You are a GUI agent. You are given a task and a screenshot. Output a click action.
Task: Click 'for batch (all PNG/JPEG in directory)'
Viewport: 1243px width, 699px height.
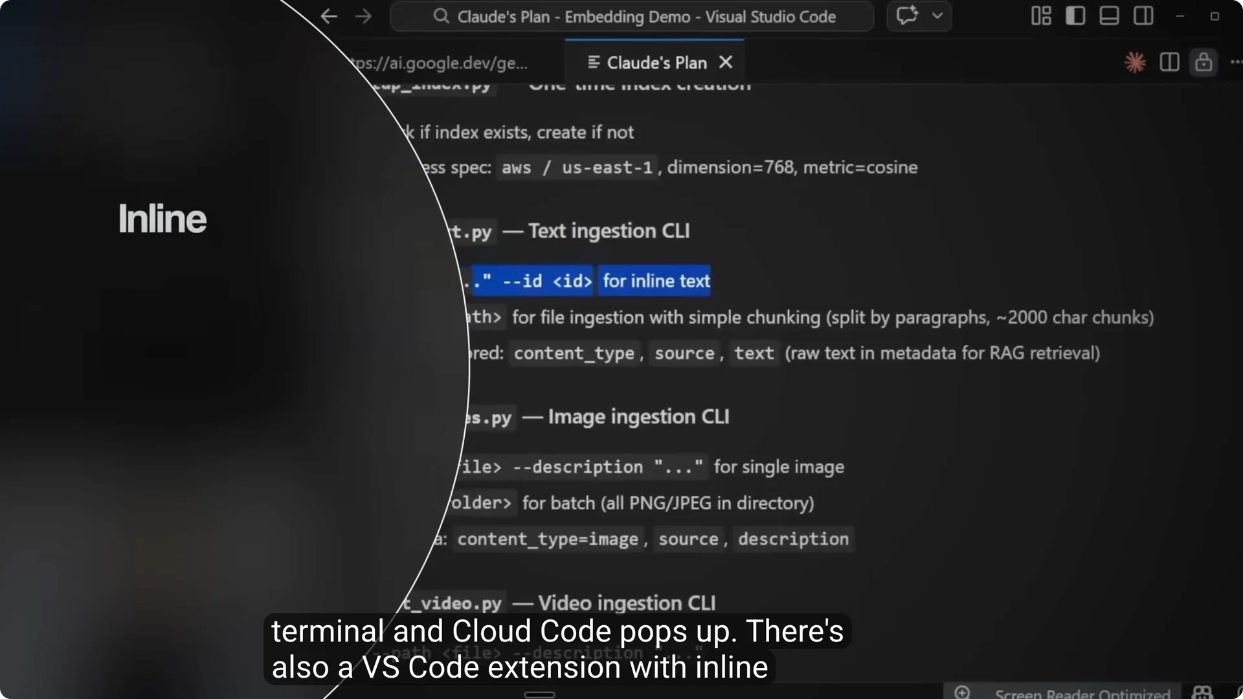[668, 503]
